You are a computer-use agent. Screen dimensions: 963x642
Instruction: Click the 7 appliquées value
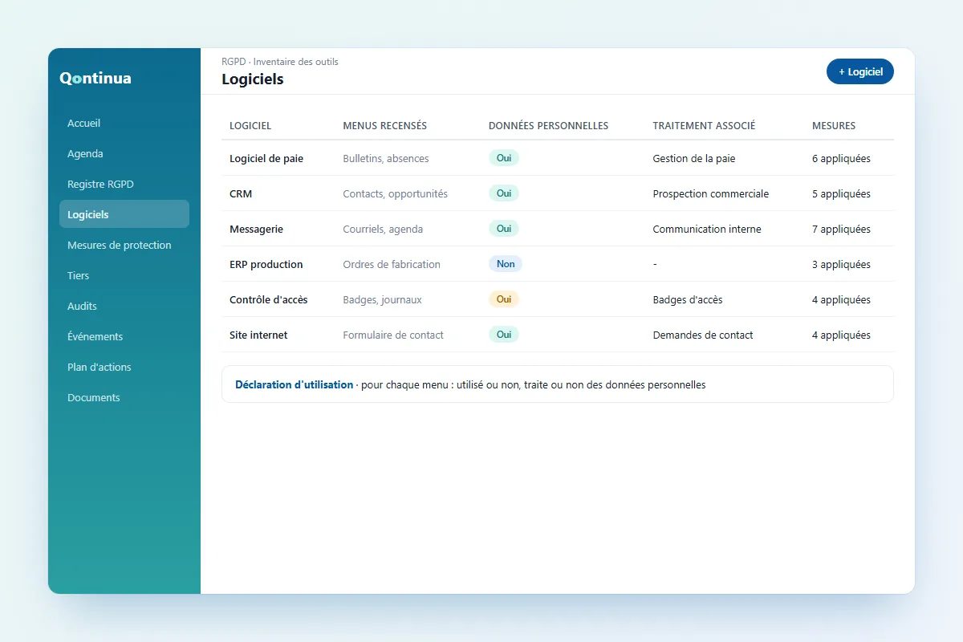pos(841,230)
